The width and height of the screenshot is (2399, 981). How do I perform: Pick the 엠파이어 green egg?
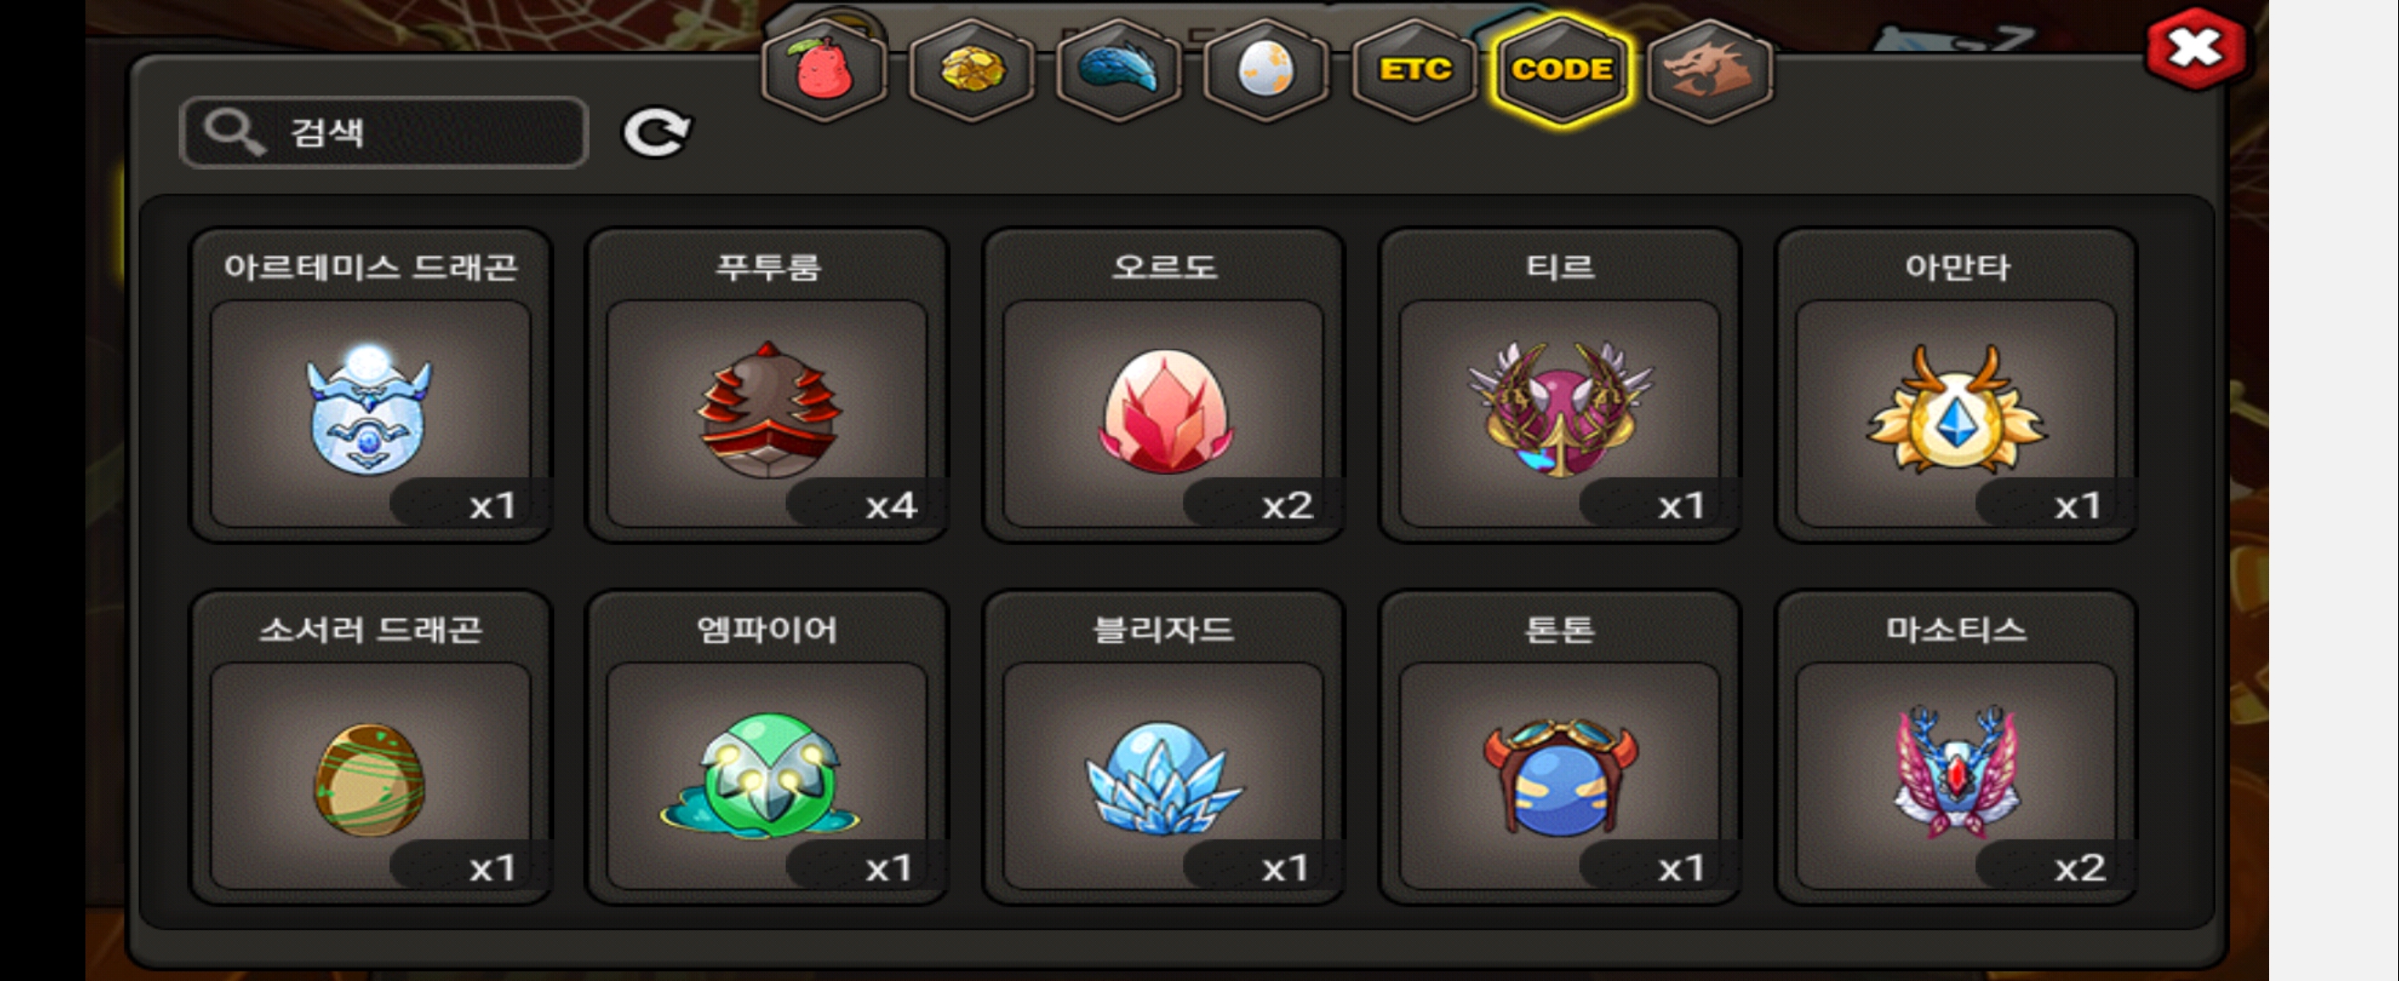(767, 748)
